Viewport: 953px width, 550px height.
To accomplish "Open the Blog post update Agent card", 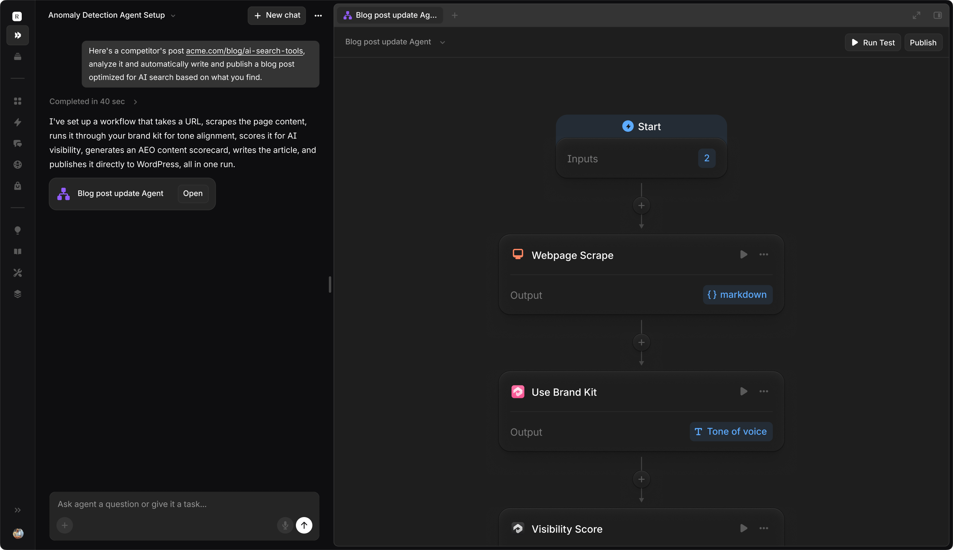I will pos(193,194).
